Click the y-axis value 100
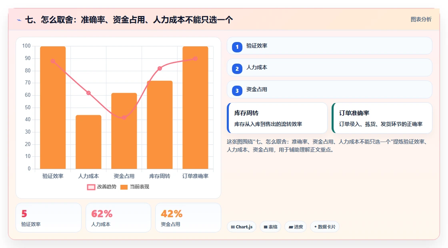 pyautogui.click(x=26, y=46)
